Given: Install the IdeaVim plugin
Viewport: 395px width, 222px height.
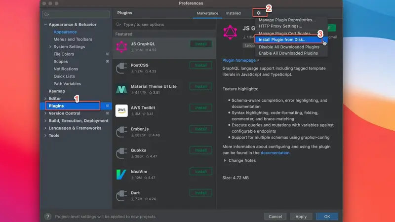Looking at the screenshot, I should (201, 172).
